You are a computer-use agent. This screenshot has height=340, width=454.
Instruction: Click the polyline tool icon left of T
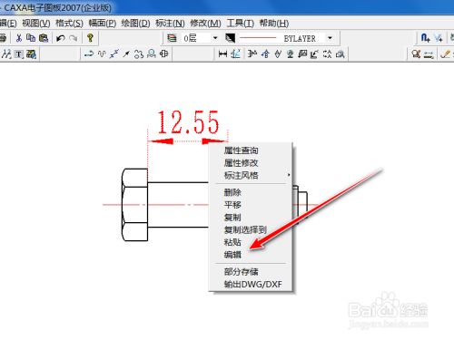pos(6,54)
